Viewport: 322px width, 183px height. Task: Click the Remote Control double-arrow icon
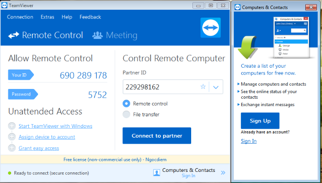pos(14,35)
